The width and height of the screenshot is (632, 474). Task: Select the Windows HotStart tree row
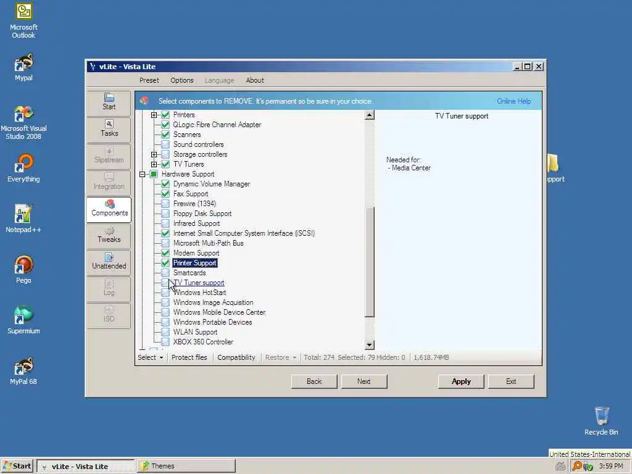tap(199, 293)
